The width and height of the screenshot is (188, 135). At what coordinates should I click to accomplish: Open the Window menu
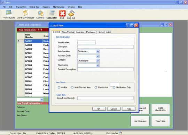(x=71, y=7)
